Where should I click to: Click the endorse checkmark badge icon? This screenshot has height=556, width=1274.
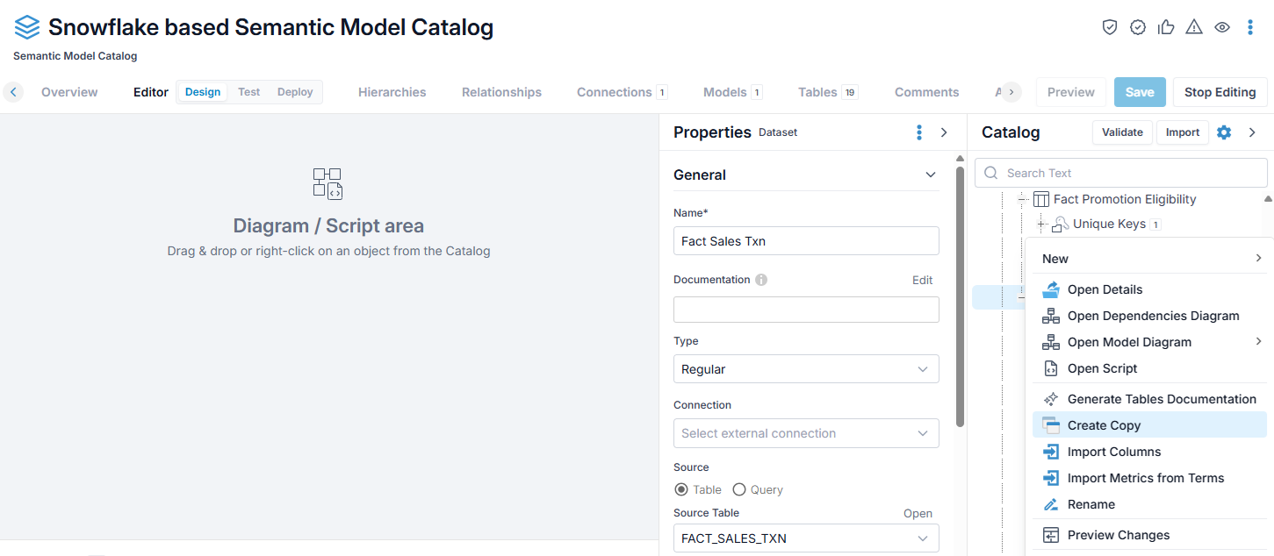click(1138, 27)
